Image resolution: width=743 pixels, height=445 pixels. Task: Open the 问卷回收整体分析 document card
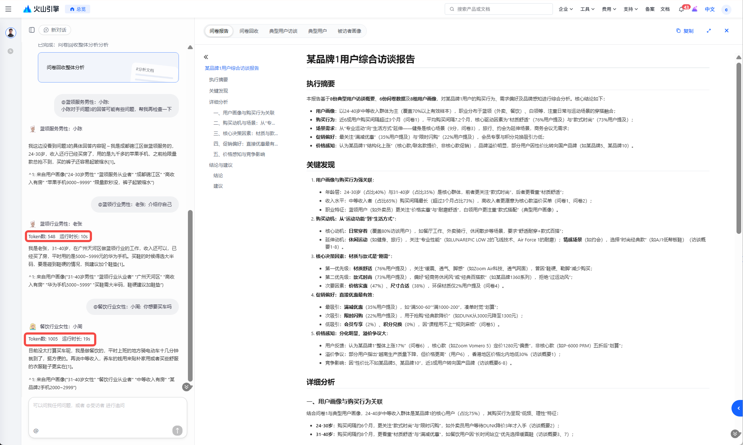pos(108,67)
